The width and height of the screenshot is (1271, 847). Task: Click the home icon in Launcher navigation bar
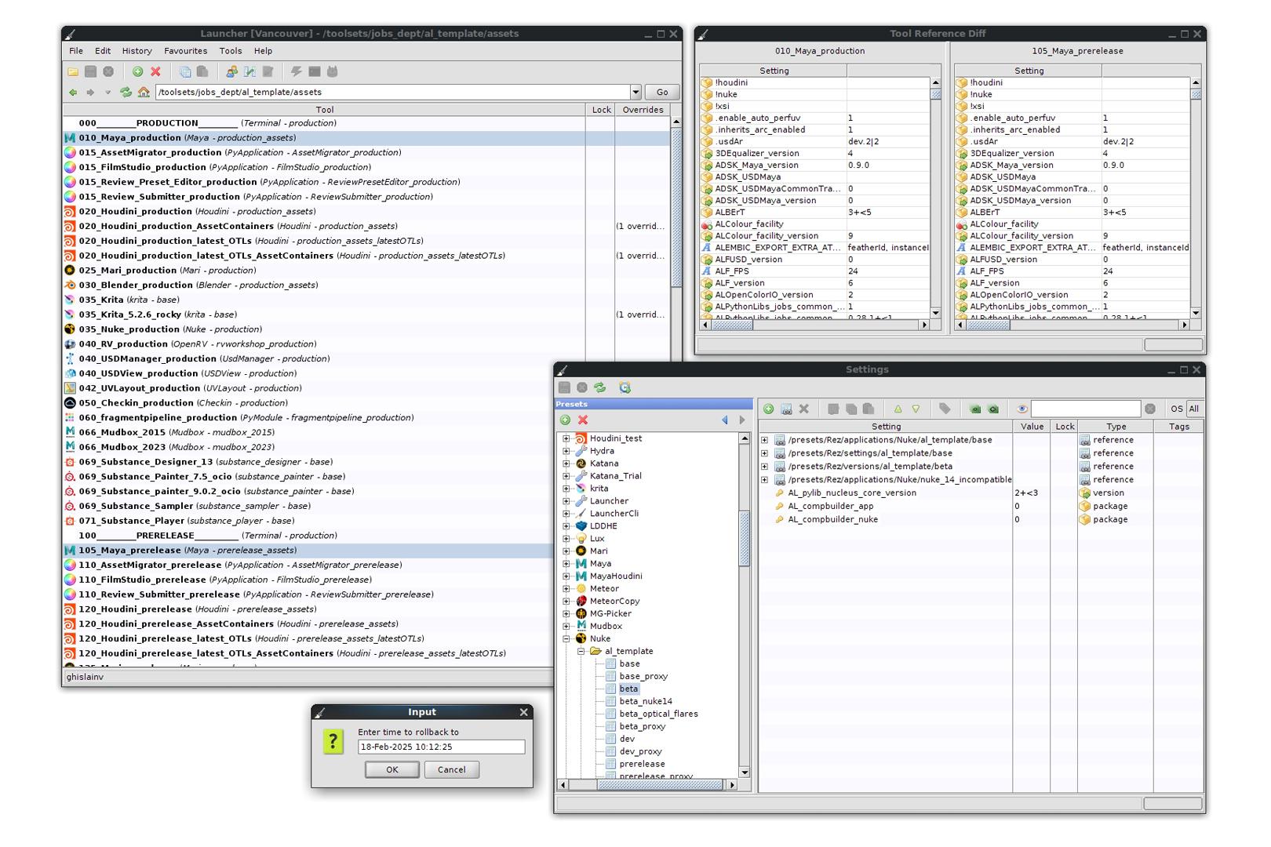(x=144, y=93)
